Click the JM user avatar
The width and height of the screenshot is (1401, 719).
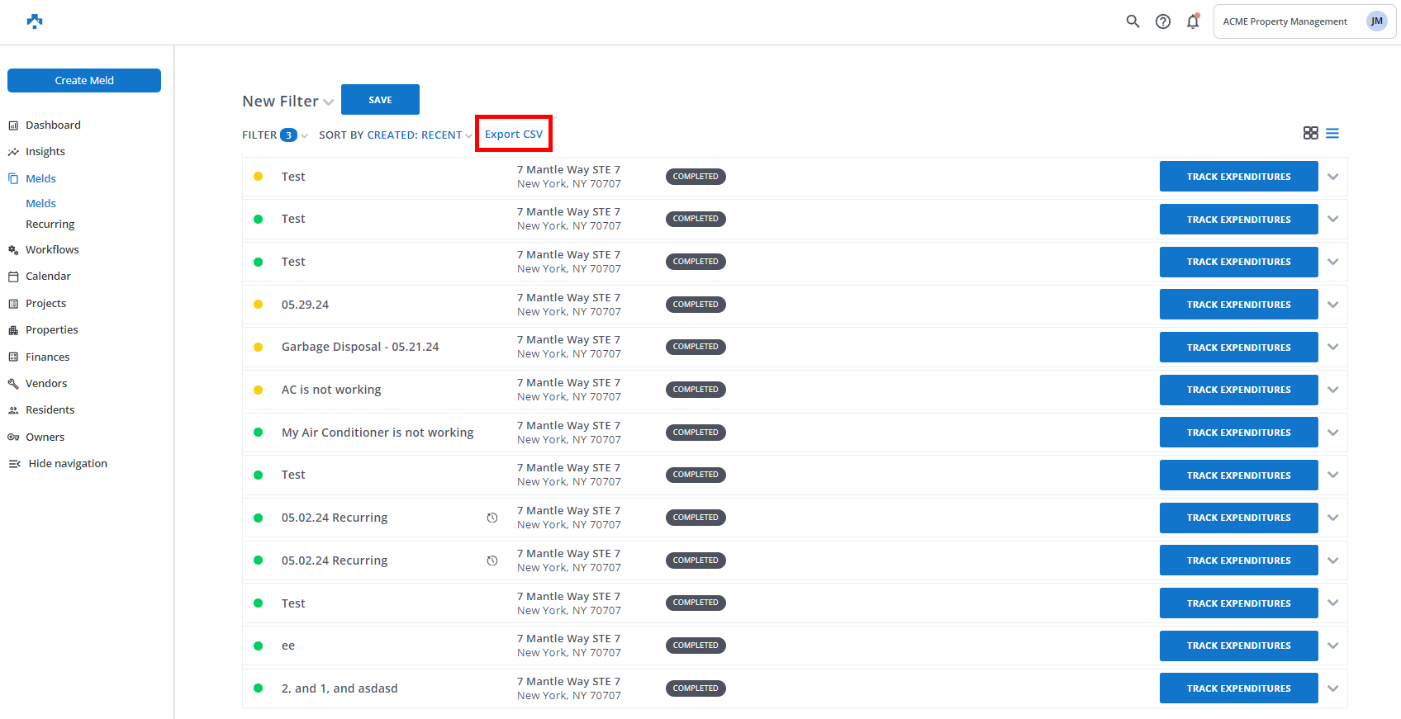coord(1376,21)
